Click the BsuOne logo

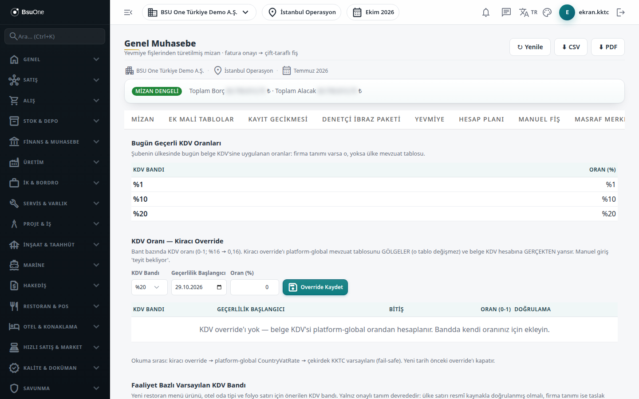pyautogui.click(x=28, y=12)
